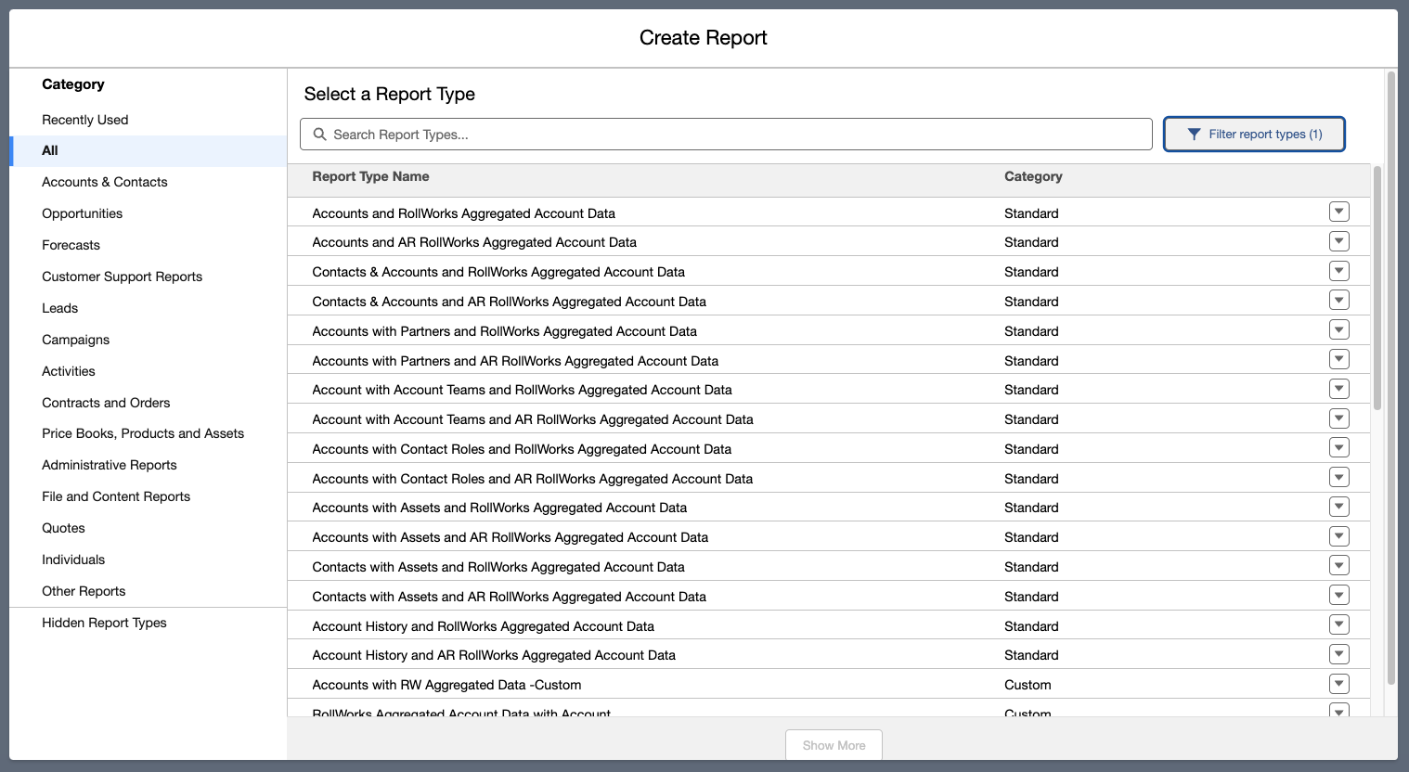
Task: Open row menu for Accounts and RollWorks Aggregated Account Data
Action: click(1338, 212)
